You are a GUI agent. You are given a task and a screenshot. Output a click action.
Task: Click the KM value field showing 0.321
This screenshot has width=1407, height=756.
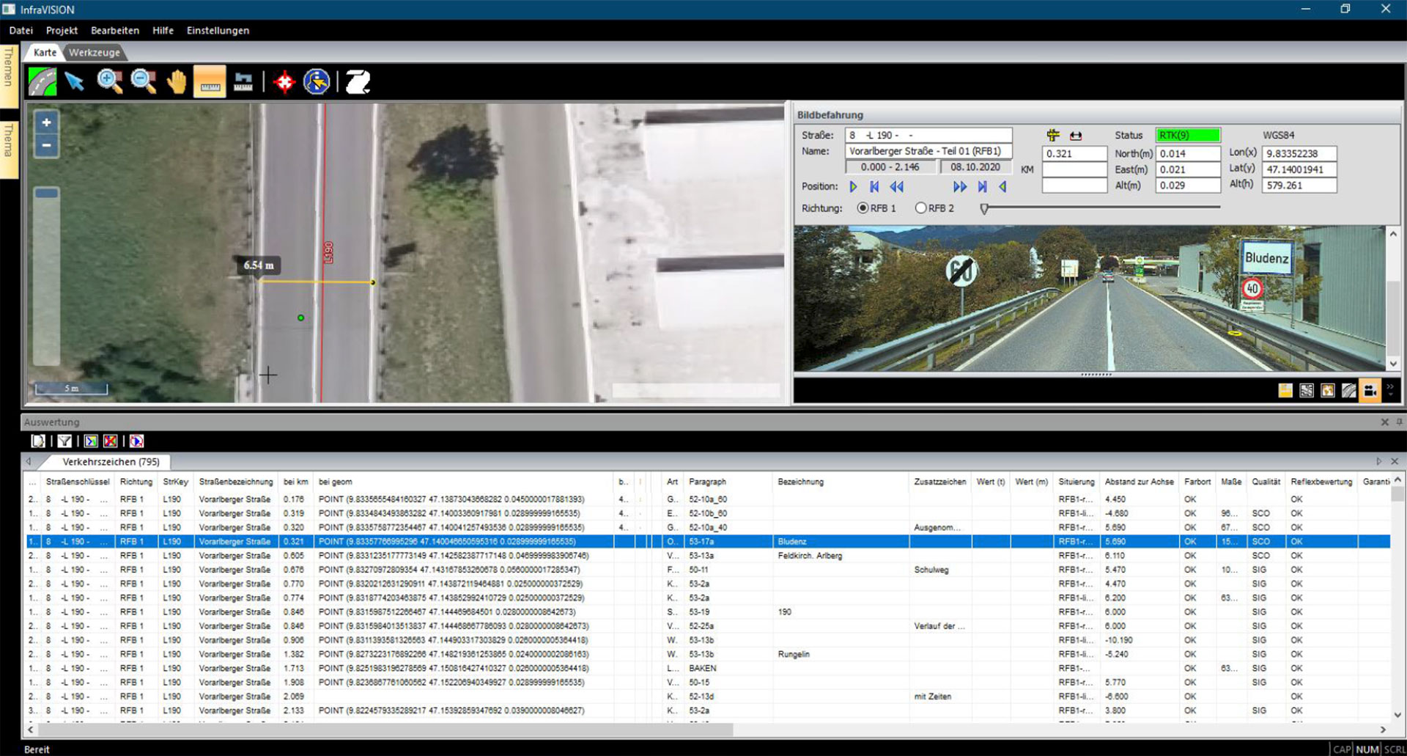pyautogui.click(x=1074, y=154)
